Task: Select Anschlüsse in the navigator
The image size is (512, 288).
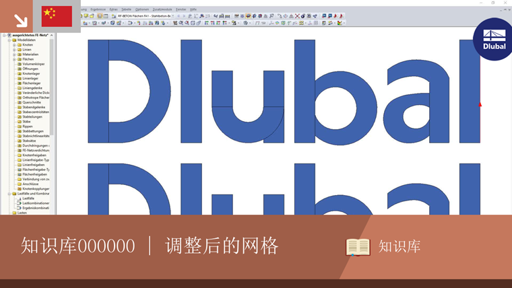Action: pyautogui.click(x=30, y=184)
